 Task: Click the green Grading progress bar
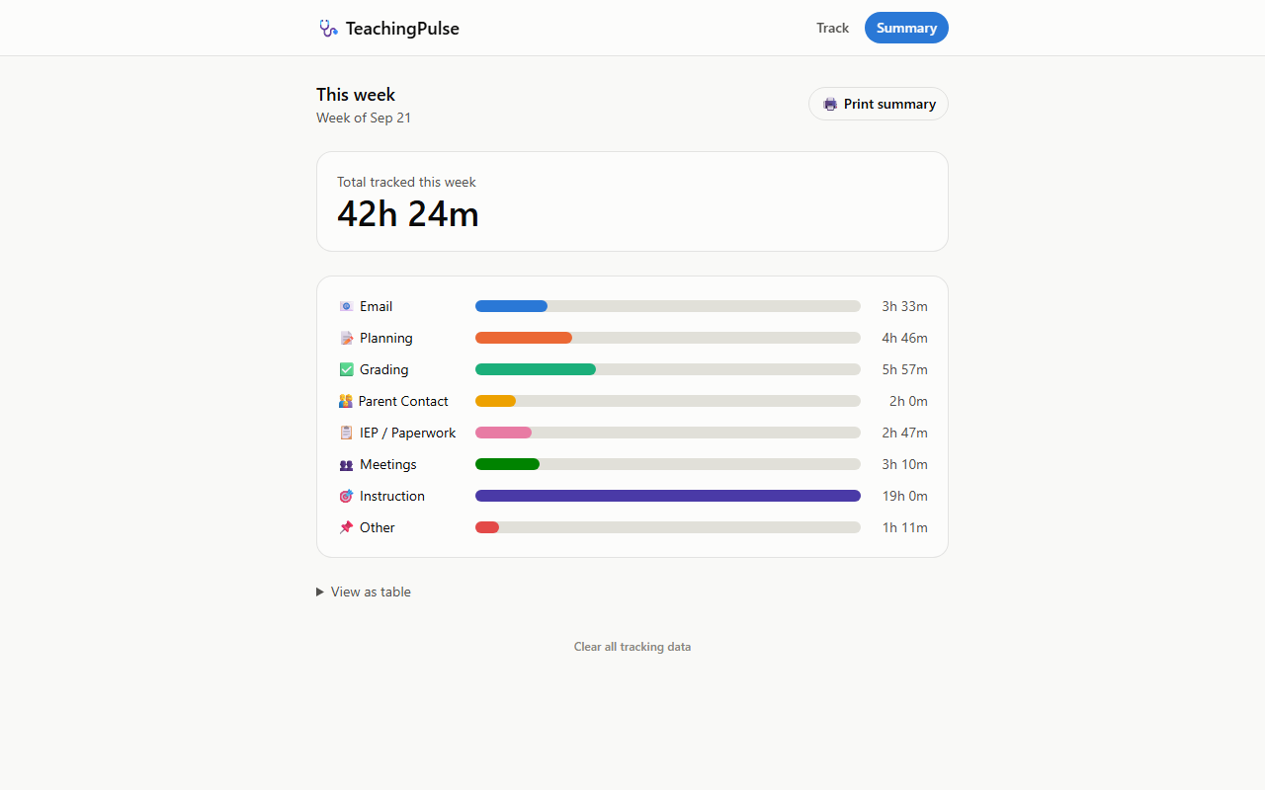(x=536, y=369)
